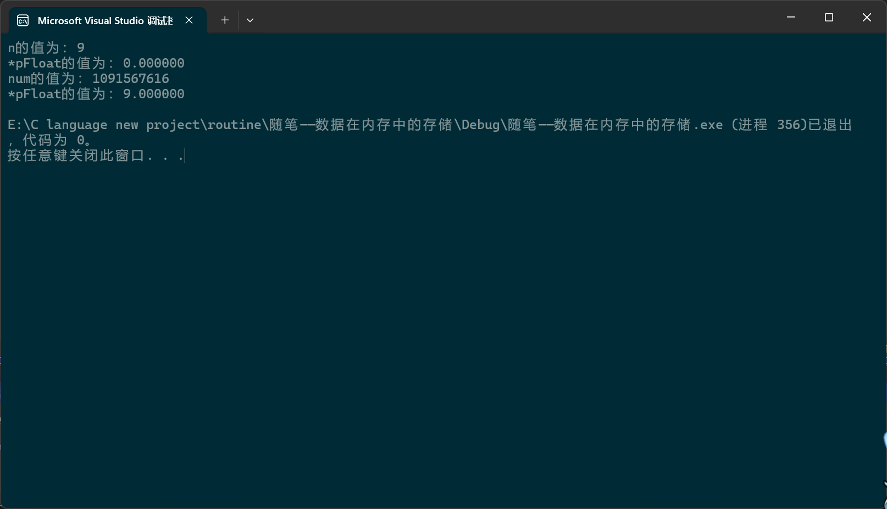Click the '*pFloat的值为: 9.000000' output line
Image resolution: width=887 pixels, height=509 pixels.
click(x=96, y=94)
